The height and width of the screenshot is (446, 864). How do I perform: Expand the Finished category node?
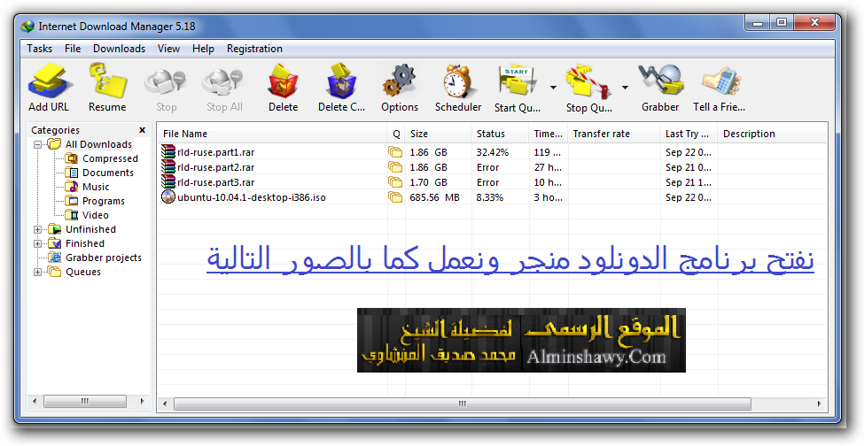pyautogui.click(x=37, y=243)
